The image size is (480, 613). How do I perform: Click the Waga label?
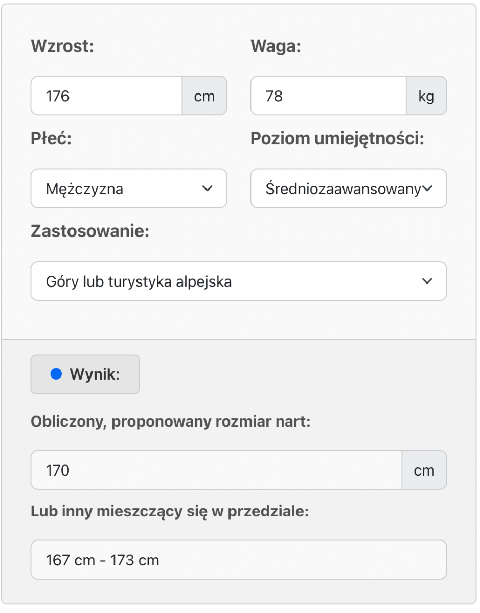pyautogui.click(x=276, y=46)
